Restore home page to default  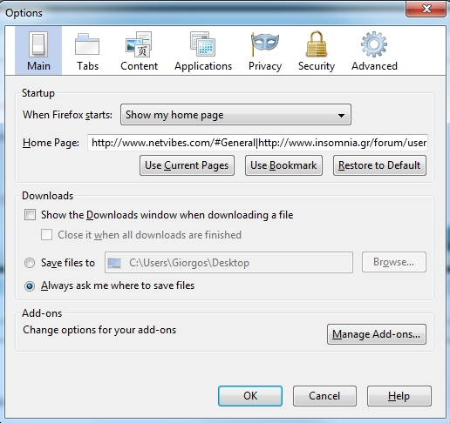pyautogui.click(x=379, y=165)
